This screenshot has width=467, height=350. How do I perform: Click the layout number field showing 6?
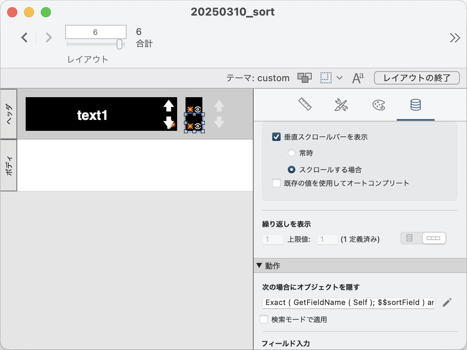96,32
